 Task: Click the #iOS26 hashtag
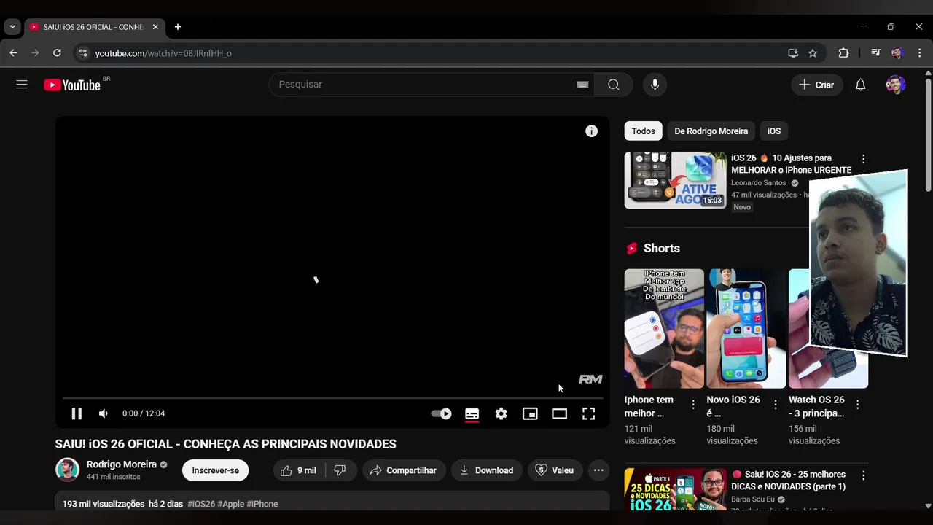[201, 504]
